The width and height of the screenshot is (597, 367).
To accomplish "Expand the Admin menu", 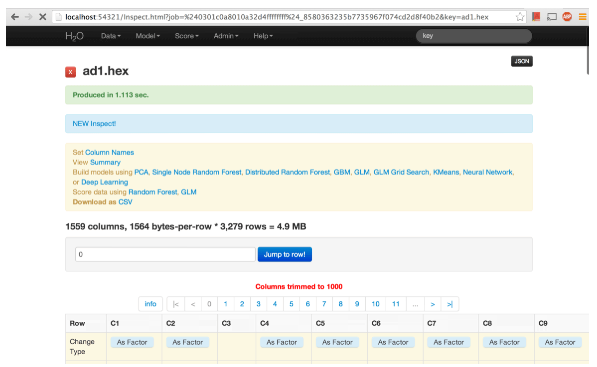I will pyautogui.click(x=226, y=36).
